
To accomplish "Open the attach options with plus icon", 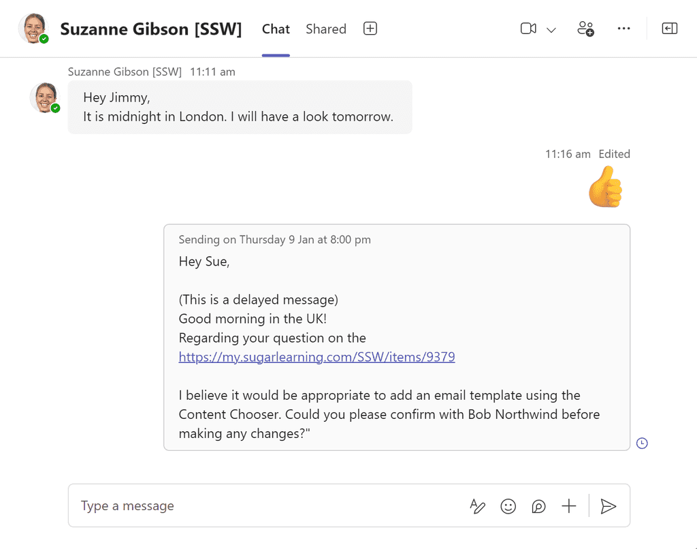I will (x=569, y=506).
